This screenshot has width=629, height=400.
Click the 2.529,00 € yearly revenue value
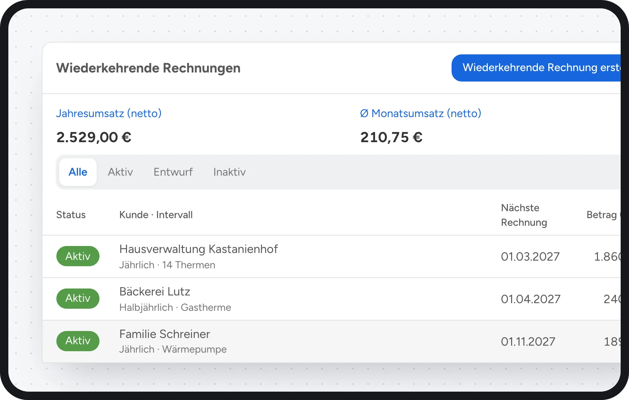(94, 137)
